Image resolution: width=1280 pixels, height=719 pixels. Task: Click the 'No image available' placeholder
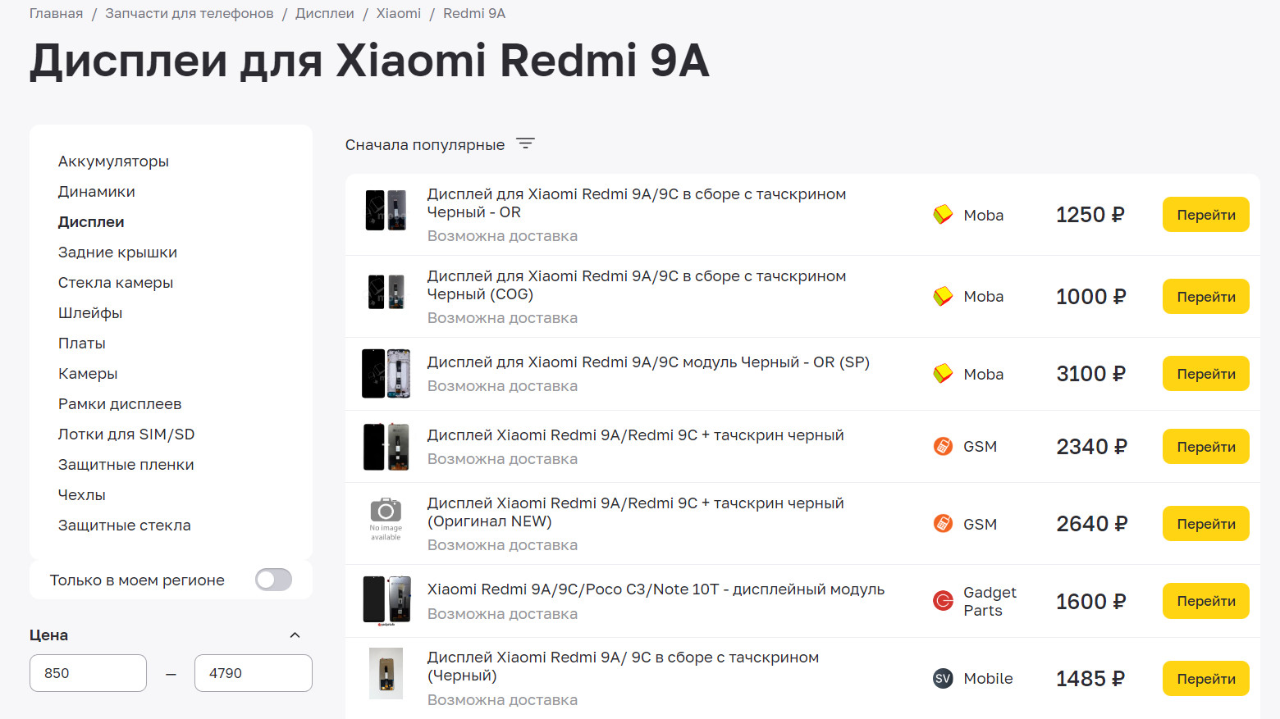coord(386,519)
